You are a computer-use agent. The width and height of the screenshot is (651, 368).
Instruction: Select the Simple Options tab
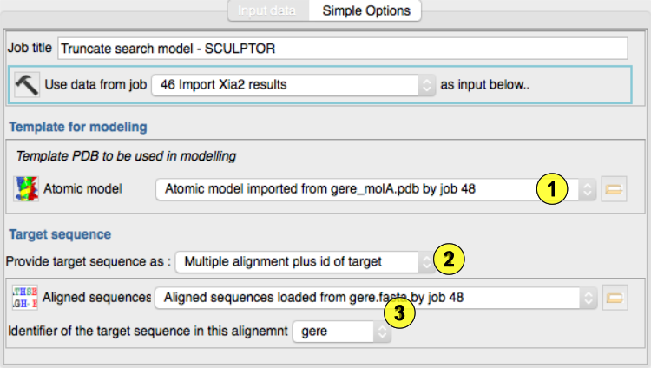[x=367, y=10]
